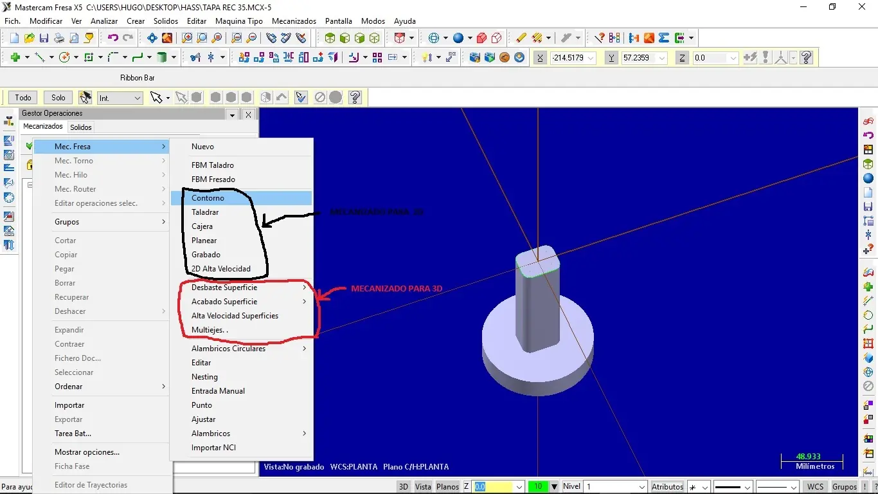The image size is (878, 494).
Task: Toggle the standard selection cursor icon
Action: tap(156, 98)
